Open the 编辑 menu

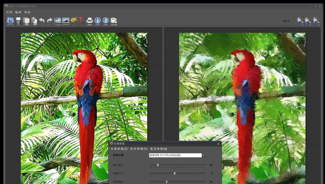(18, 12)
